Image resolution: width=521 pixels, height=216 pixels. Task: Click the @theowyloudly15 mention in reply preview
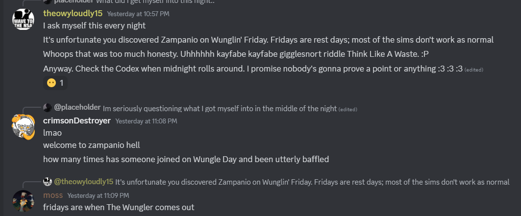(83, 182)
